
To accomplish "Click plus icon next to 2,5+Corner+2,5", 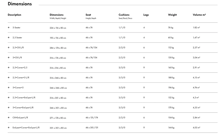I will click(x=9, y=67).
